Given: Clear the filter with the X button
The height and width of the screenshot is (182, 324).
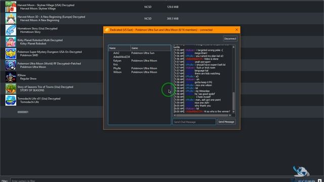Looking at the screenshot, I should (x=319, y=180).
